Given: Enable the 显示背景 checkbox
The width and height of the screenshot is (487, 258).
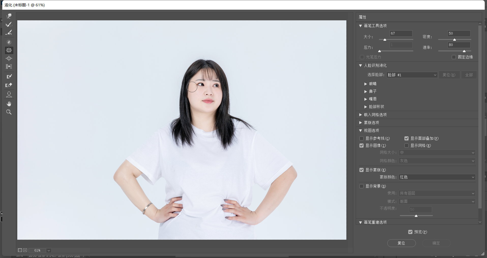Looking at the screenshot, I should [361, 186].
